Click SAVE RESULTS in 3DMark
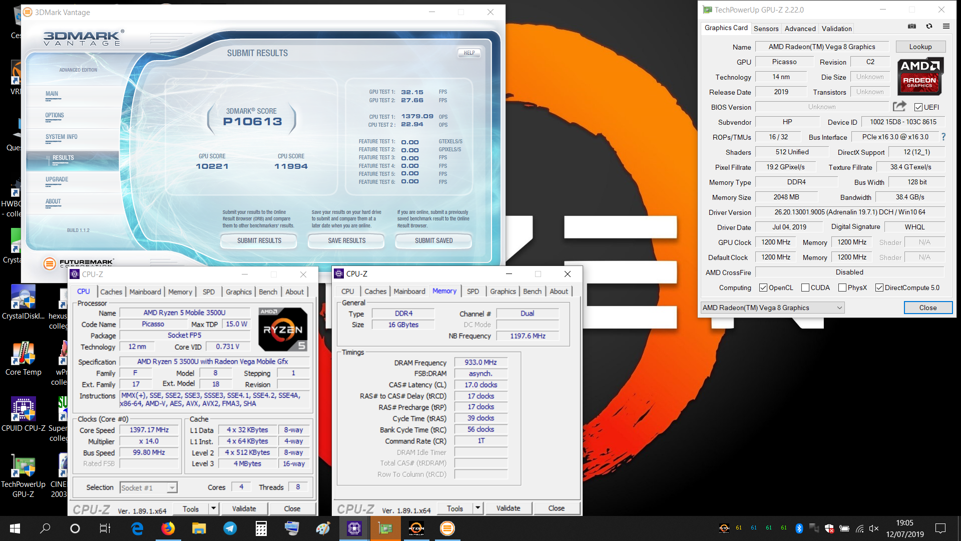Screen dimensions: 961x541 click(347, 241)
